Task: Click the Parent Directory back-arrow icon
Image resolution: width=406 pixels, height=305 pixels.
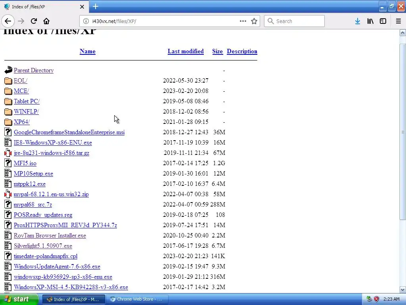Action: tap(8, 70)
